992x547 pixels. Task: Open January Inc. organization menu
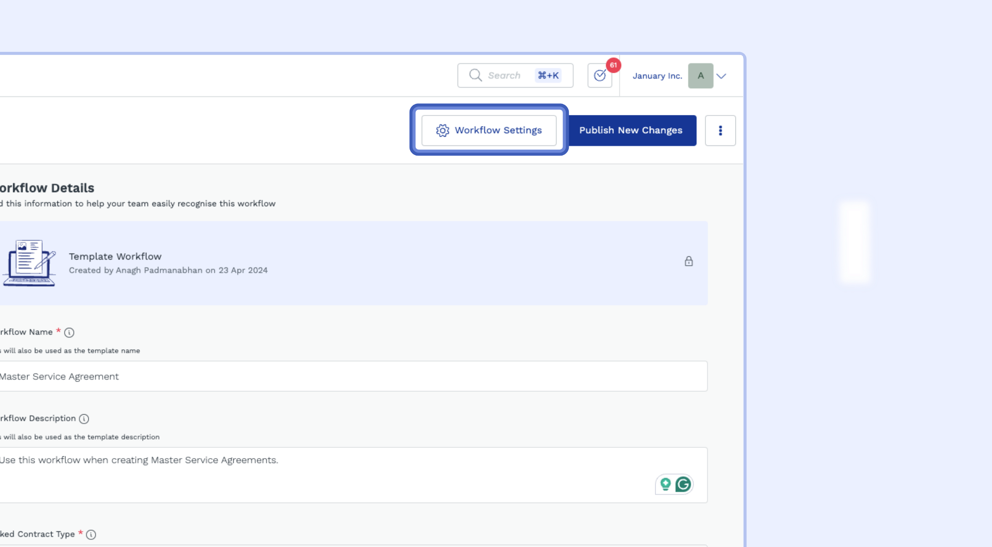[x=657, y=76]
